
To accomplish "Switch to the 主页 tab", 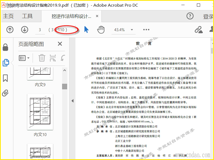I will pos(8,16).
